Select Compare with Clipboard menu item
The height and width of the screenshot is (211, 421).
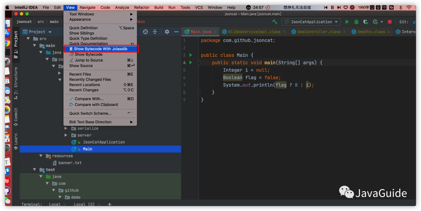101,105
